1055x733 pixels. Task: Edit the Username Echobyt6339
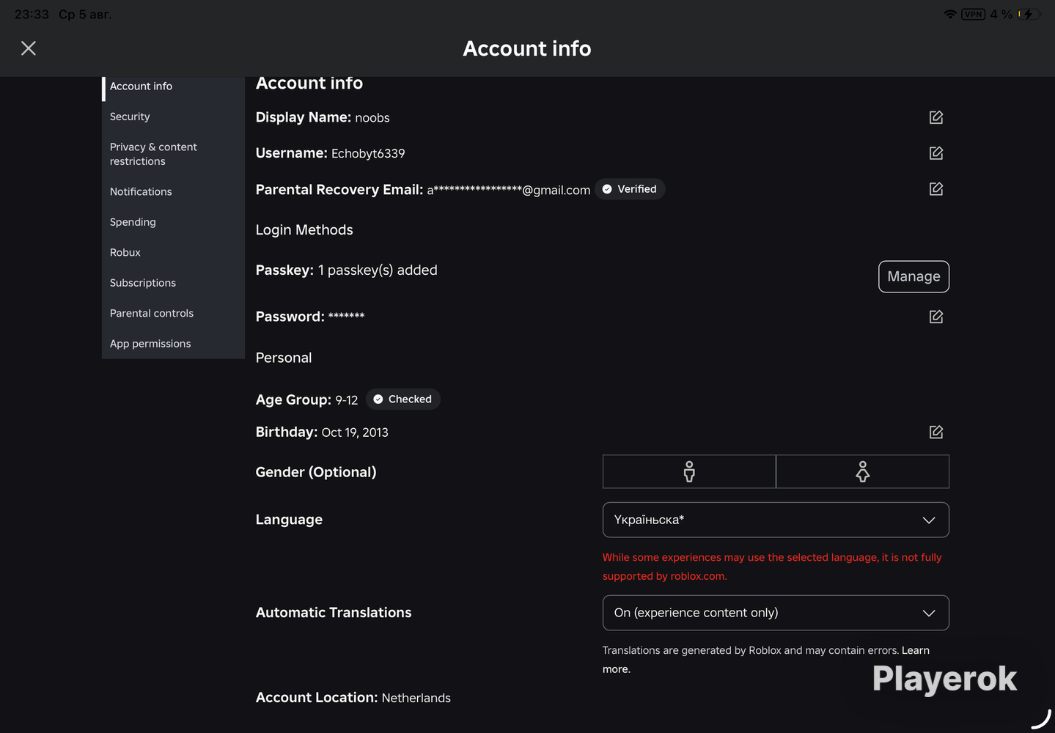(x=936, y=153)
